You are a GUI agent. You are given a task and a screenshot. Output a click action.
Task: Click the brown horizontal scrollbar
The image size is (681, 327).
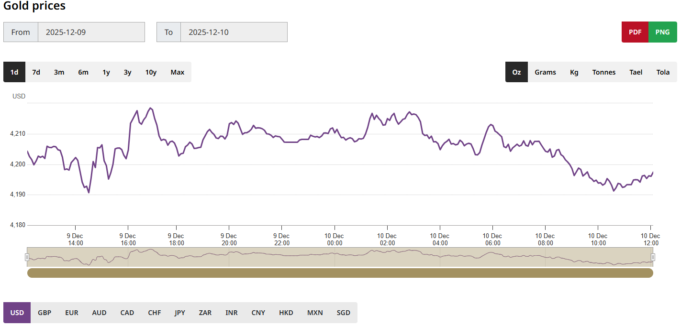pos(340,272)
